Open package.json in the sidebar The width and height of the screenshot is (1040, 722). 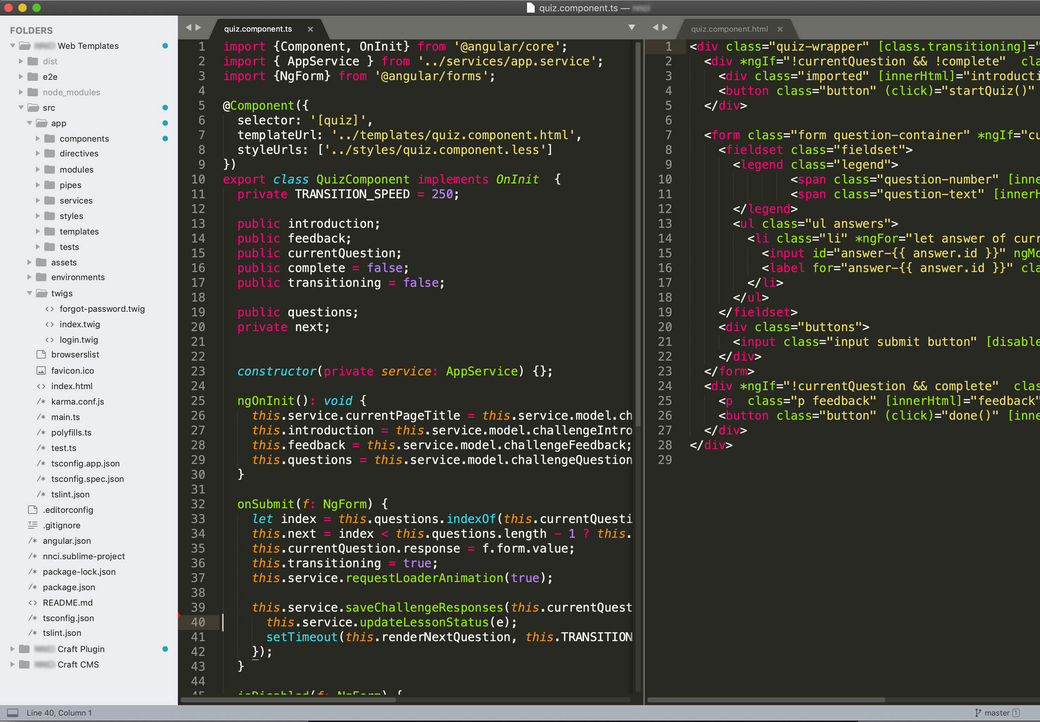click(69, 587)
